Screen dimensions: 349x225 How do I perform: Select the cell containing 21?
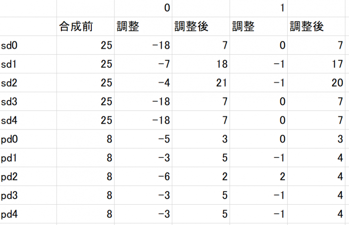[201, 83]
